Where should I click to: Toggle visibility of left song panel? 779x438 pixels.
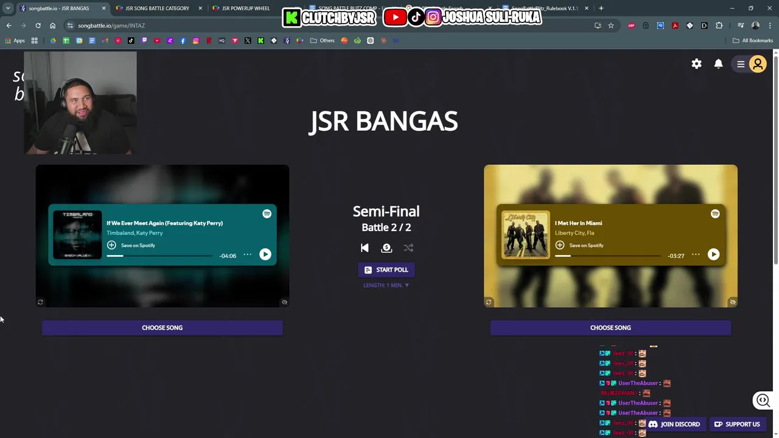pyautogui.click(x=284, y=302)
